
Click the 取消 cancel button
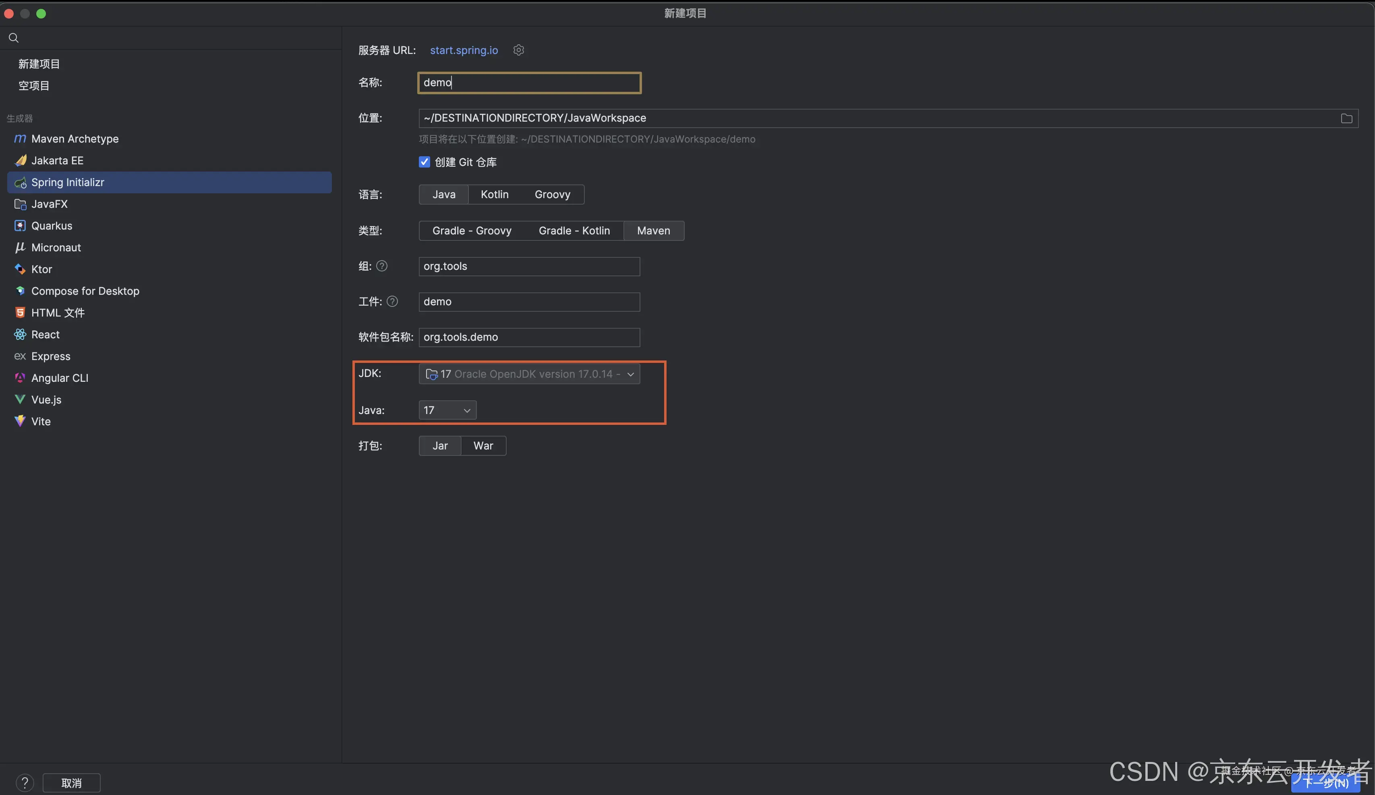tap(71, 783)
